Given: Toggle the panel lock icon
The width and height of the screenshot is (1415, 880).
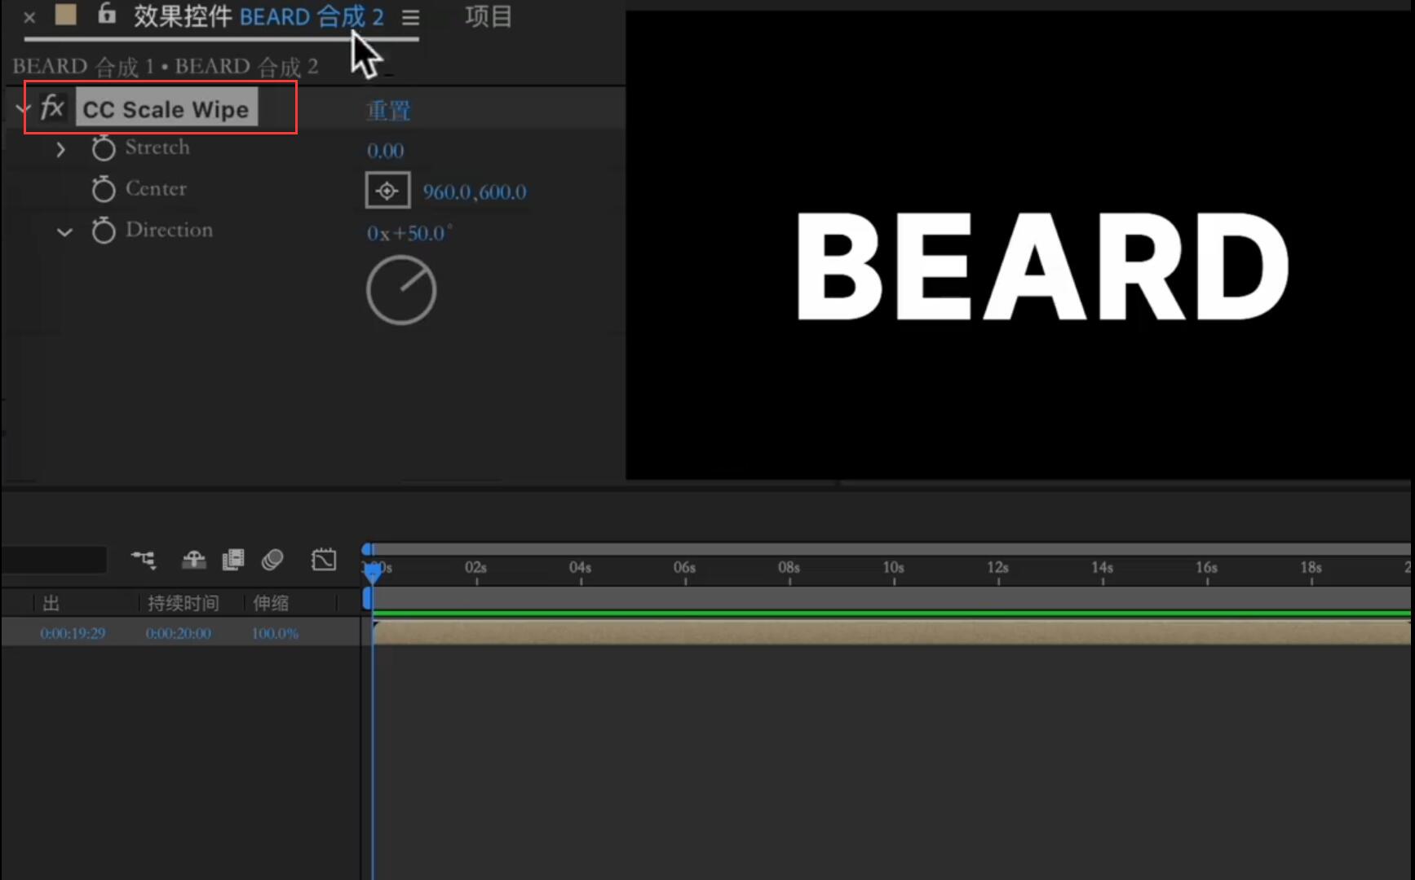Looking at the screenshot, I should 106,13.
